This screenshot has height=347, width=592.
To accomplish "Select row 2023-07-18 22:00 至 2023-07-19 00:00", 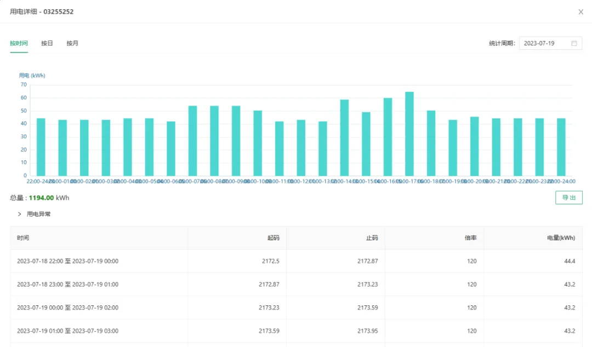I will coord(296,261).
